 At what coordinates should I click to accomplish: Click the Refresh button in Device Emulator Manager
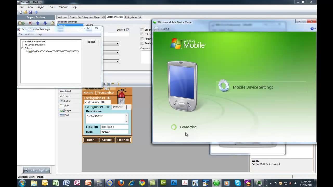[x=92, y=42]
